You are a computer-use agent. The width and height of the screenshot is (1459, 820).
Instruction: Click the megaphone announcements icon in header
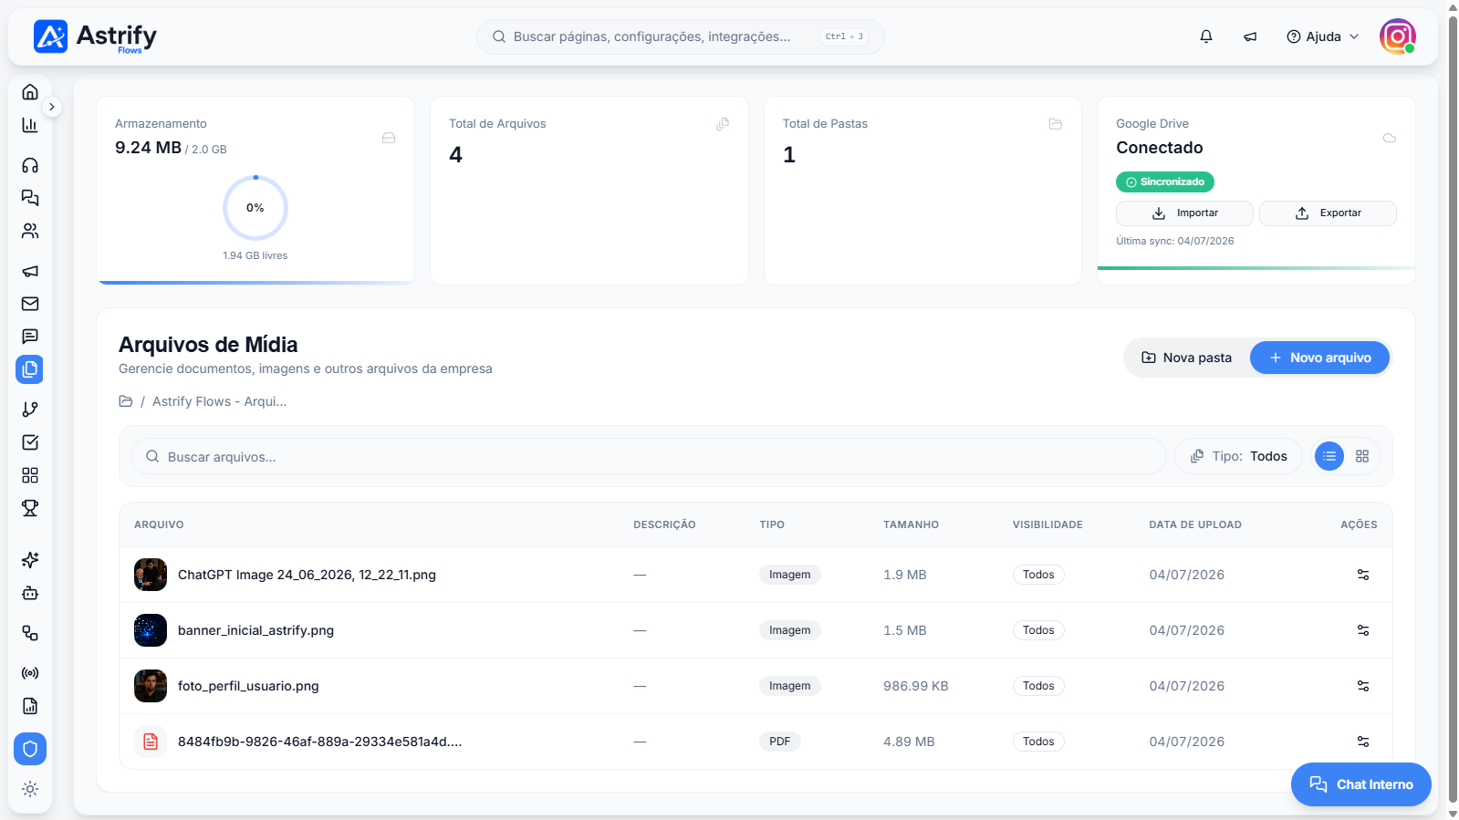[x=1250, y=36]
